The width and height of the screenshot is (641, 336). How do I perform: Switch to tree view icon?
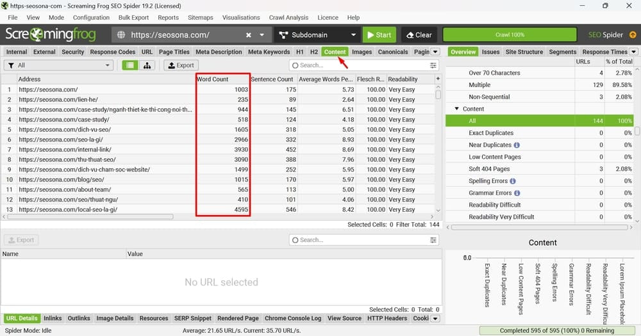point(147,65)
